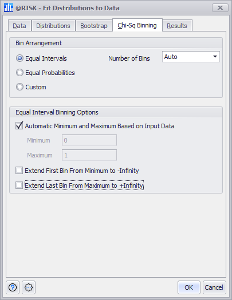The image size is (232, 300).
Task: Open the Results tab
Action: [177, 26]
